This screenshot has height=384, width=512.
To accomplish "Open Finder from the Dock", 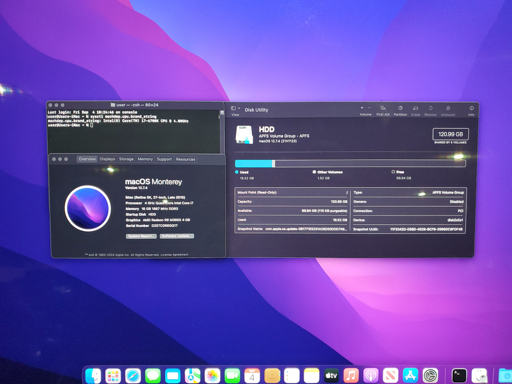I will click(93, 376).
